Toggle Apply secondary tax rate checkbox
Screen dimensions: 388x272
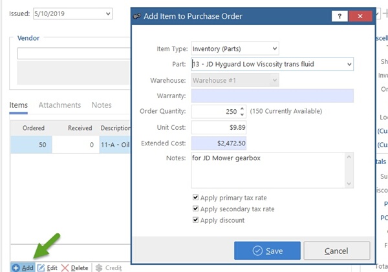[x=195, y=209]
